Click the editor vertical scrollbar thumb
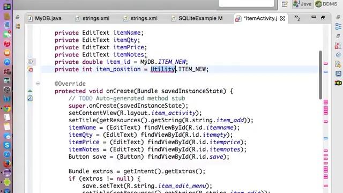 320,75
